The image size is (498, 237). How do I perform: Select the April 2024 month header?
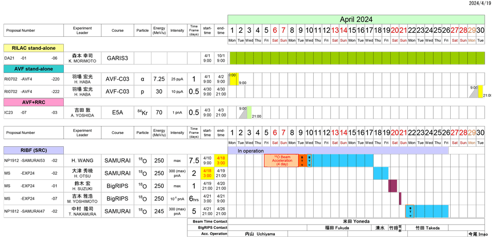(x=356, y=19)
